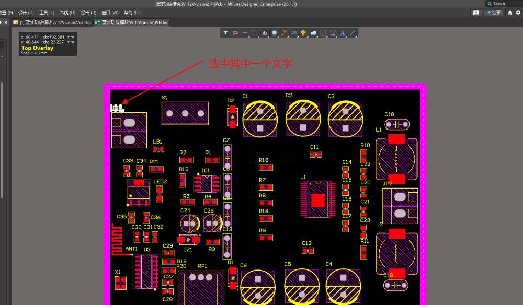Screen dimensions: 523x305
Task: Open the 窗口 (W) menu
Action: click(x=110, y=13)
